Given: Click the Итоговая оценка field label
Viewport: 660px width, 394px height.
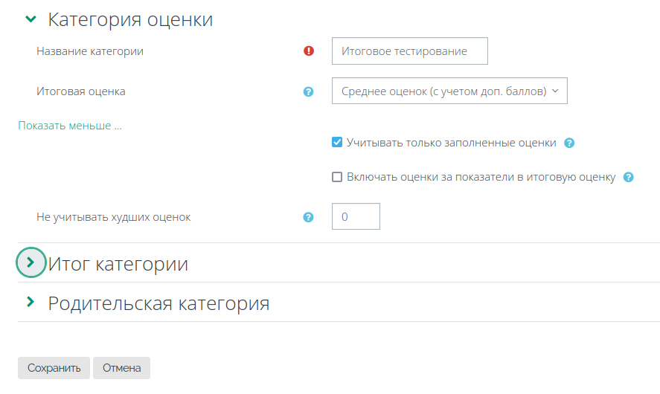Looking at the screenshot, I should (81, 91).
